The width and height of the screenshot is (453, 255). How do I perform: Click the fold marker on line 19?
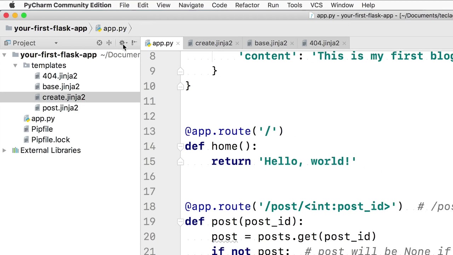point(180,221)
